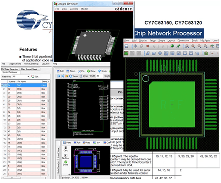
Task: Click the Pin Name column header
Action: (28, 81)
